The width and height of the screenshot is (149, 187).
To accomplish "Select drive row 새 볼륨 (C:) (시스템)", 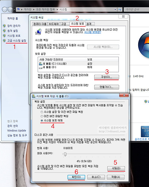I will tap(78, 64).
